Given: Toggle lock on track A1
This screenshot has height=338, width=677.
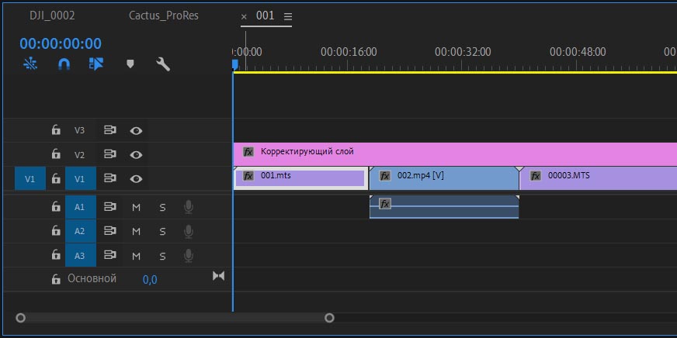Looking at the screenshot, I should (56, 207).
